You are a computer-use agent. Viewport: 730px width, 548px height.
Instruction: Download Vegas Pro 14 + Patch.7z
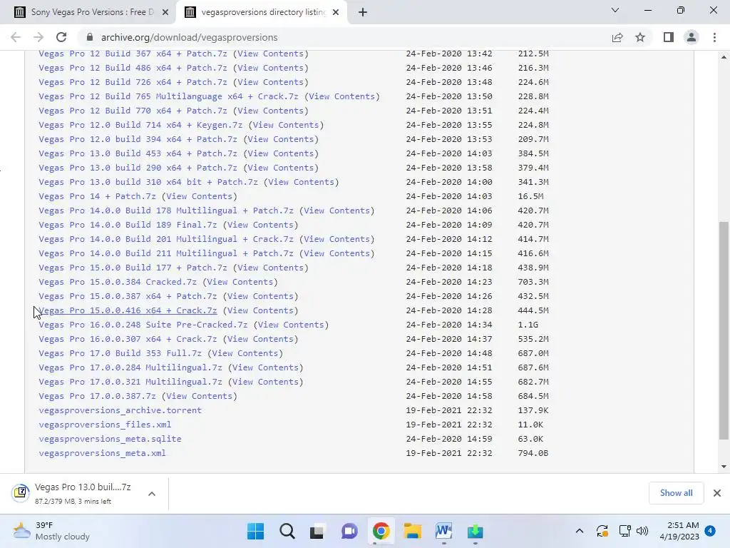coord(97,196)
